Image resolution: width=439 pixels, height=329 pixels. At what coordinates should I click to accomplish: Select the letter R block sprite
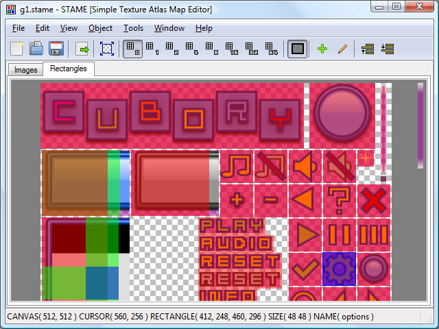237,111
